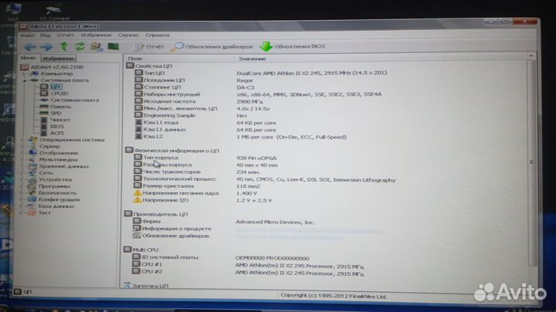Click the Forward navigation arrow

click(x=44, y=45)
